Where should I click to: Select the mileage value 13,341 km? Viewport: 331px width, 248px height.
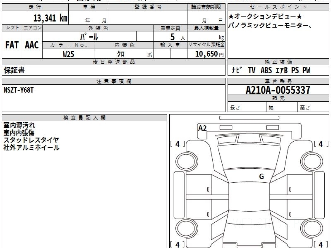click(x=50, y=18)
